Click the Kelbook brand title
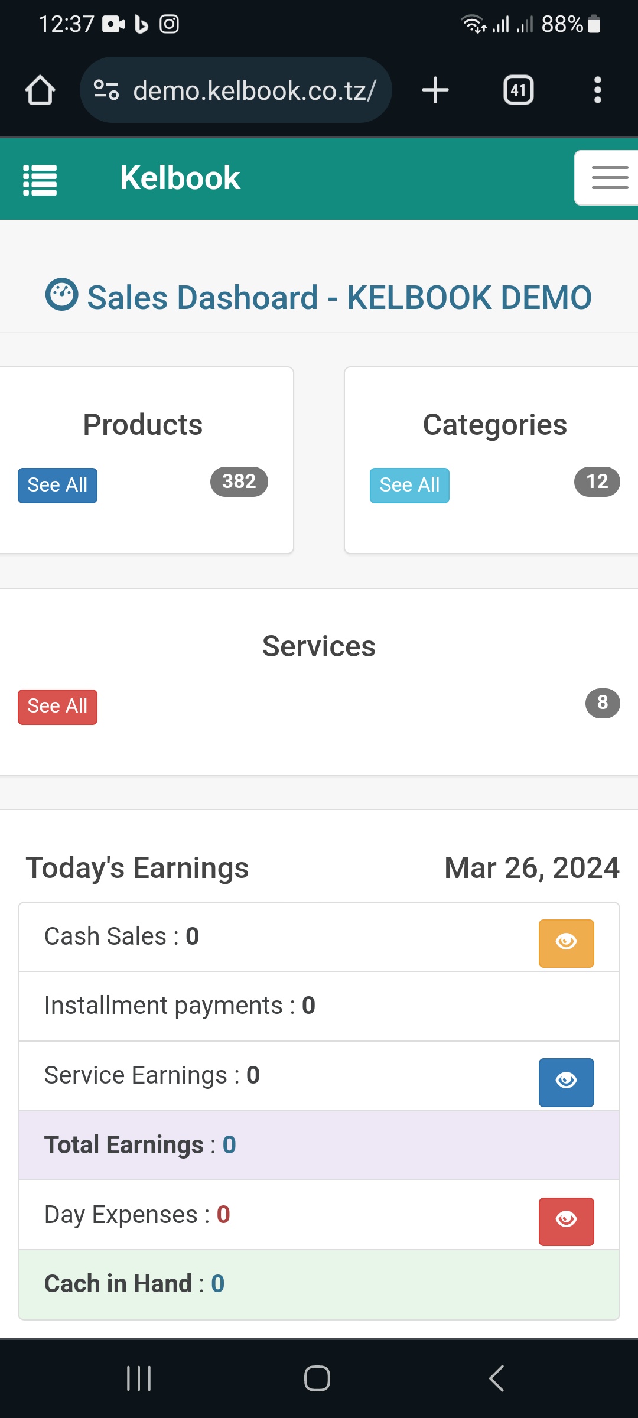Screen dimensions: 638x1418 (180, 178)
